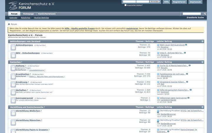
Task: Click the text 'Beiträge: 59.666'
Action: (143, 68)
